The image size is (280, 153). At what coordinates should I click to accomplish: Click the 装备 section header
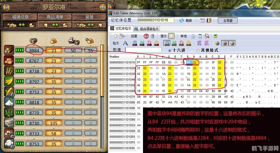(90, 17)
